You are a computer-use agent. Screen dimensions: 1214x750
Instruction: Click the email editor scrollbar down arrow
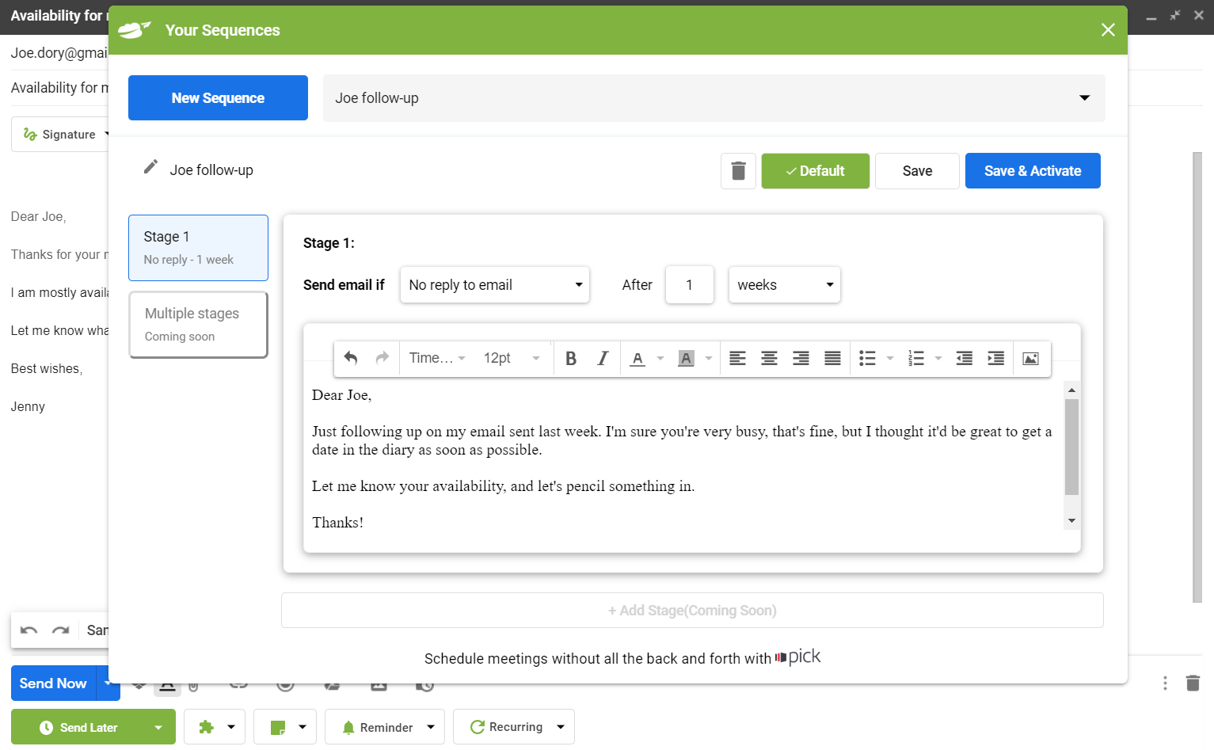coord(1071,520)
